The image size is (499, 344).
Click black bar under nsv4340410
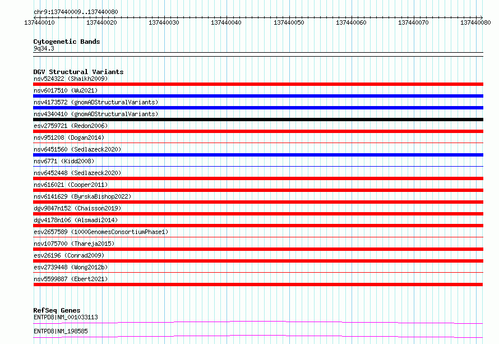pyautogui.click(x=258, y=120)
